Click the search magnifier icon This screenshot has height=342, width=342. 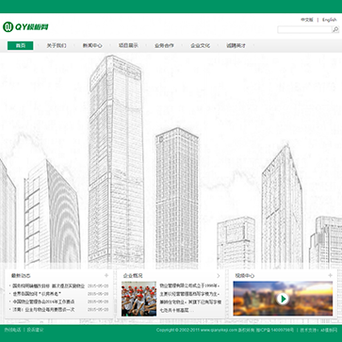(x=335, y=29)
